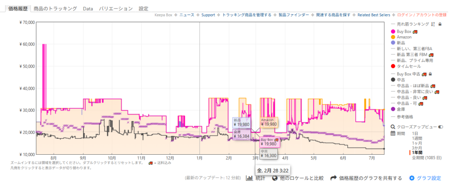Click the sort icon next to 売れ筋ランキング
Image resolution: width=453 pixels, height=191 pixels.
(x=433, y=24)
